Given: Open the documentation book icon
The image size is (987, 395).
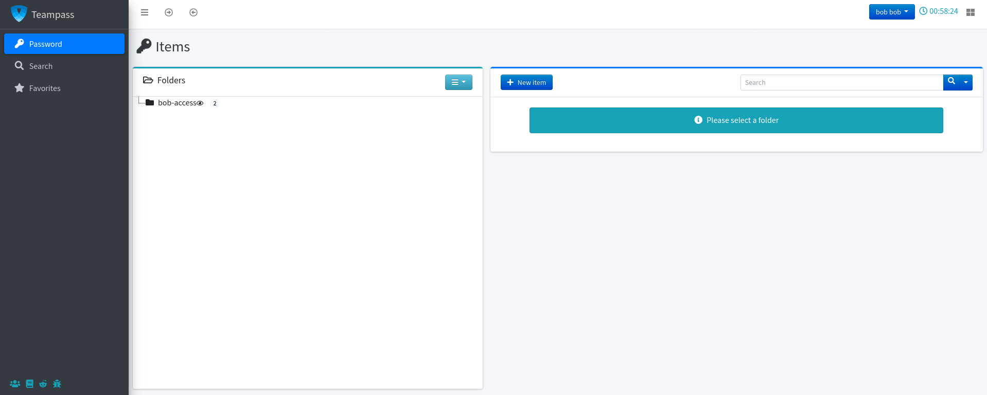Looking at the screenshot, I should [30, 384].
